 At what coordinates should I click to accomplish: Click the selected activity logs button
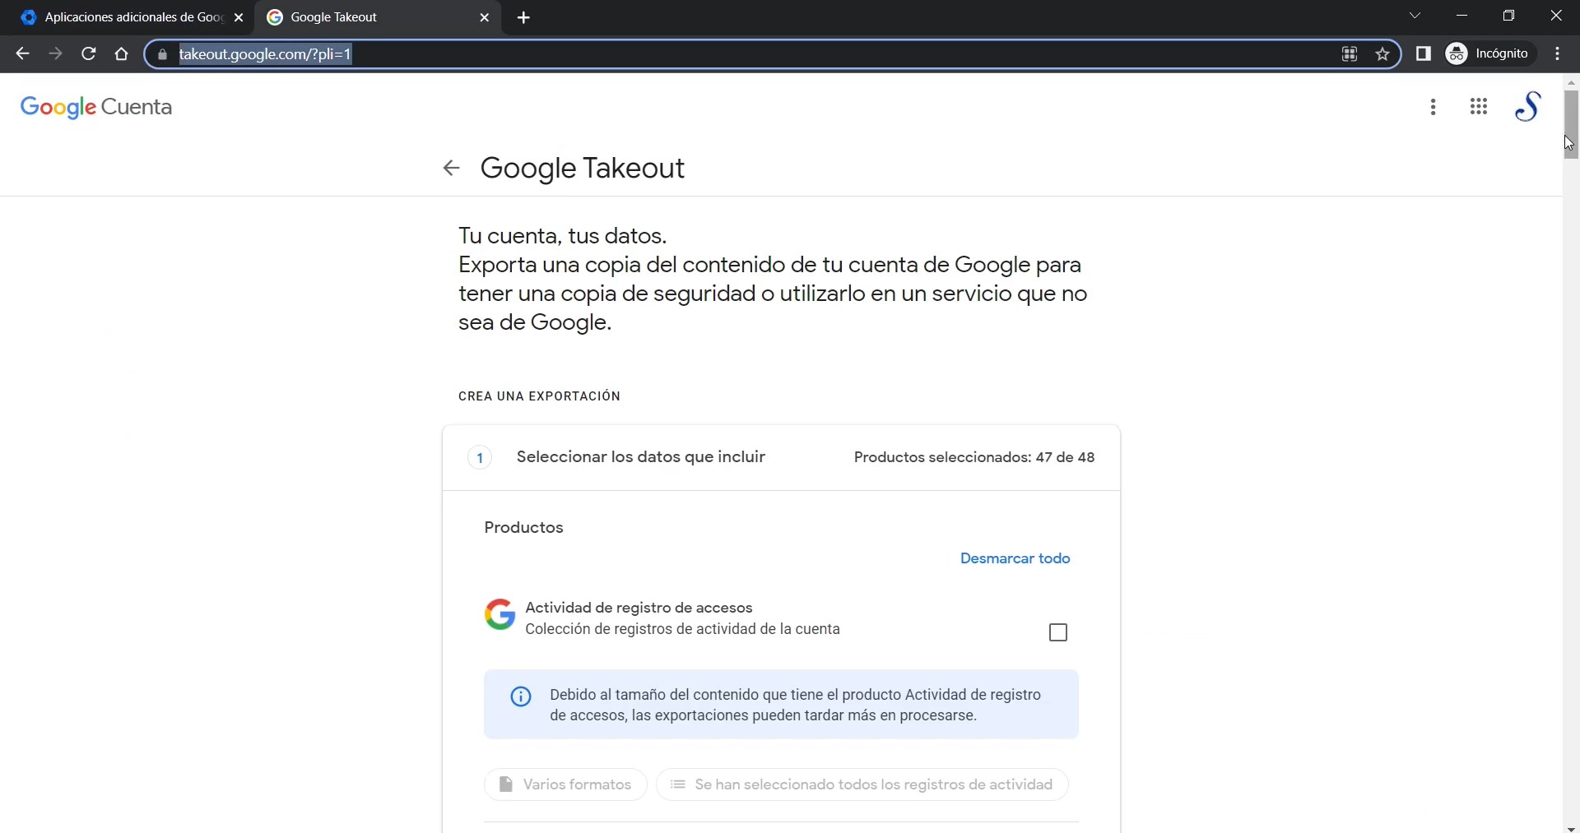coord(862,785)
